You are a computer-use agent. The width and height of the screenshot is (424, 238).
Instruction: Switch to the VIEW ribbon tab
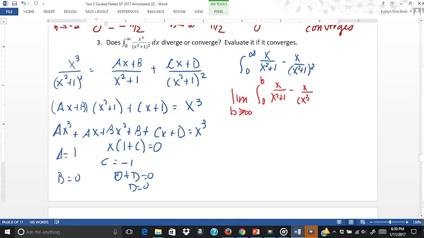pos(199,12)
